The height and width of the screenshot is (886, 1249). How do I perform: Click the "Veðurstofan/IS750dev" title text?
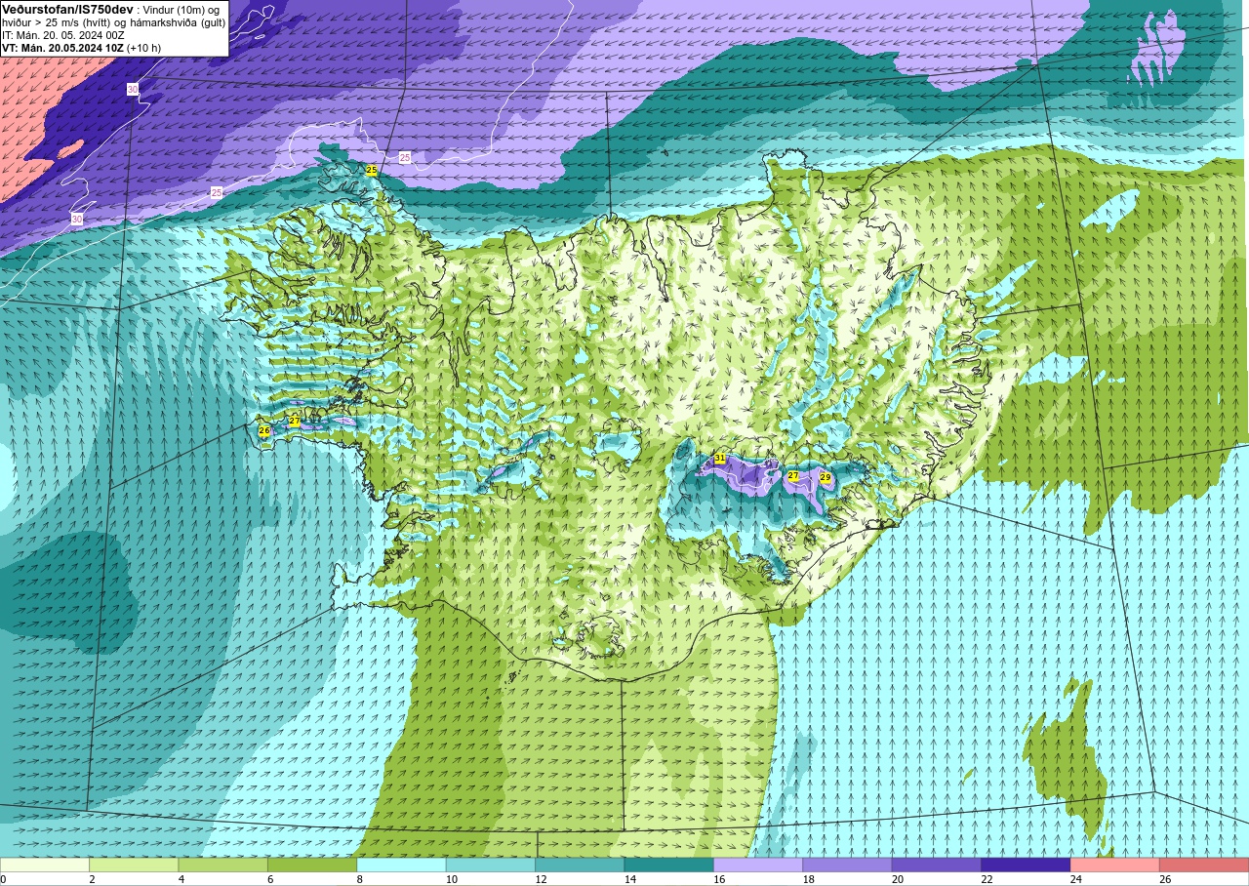click(x=67, y=10)
